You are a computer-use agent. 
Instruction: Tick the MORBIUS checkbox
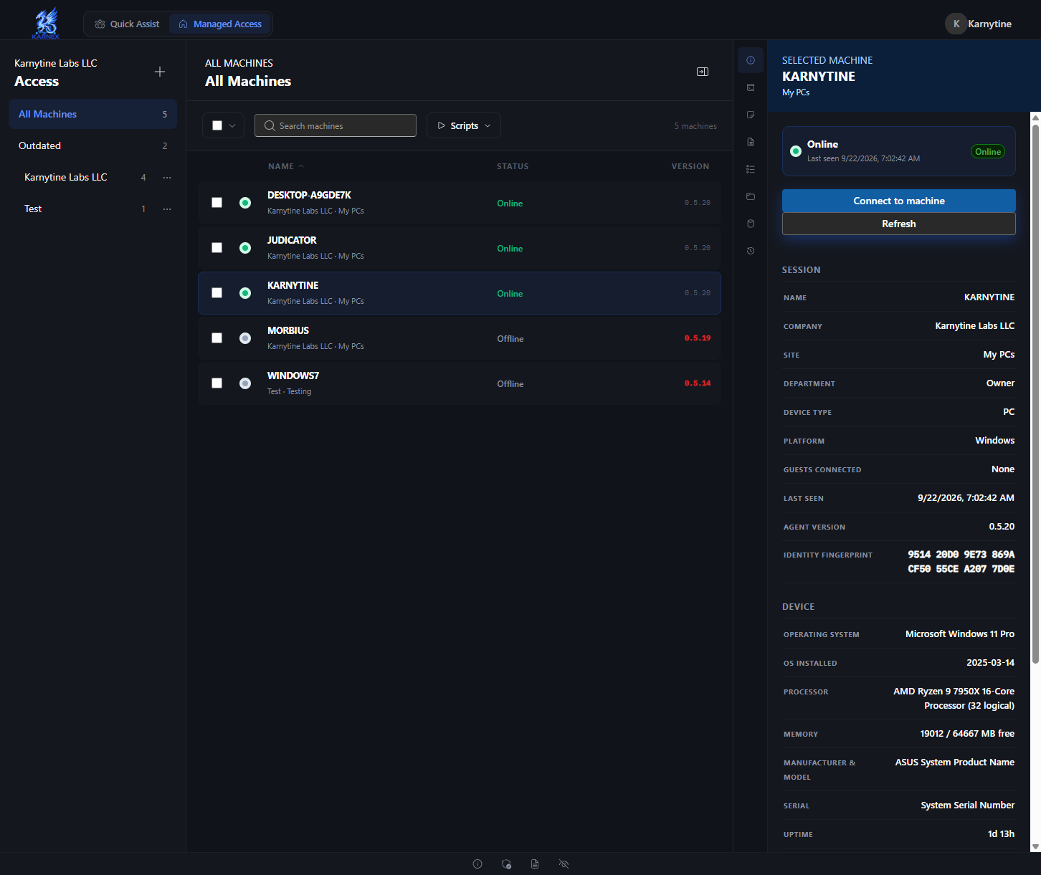[217, 338]
